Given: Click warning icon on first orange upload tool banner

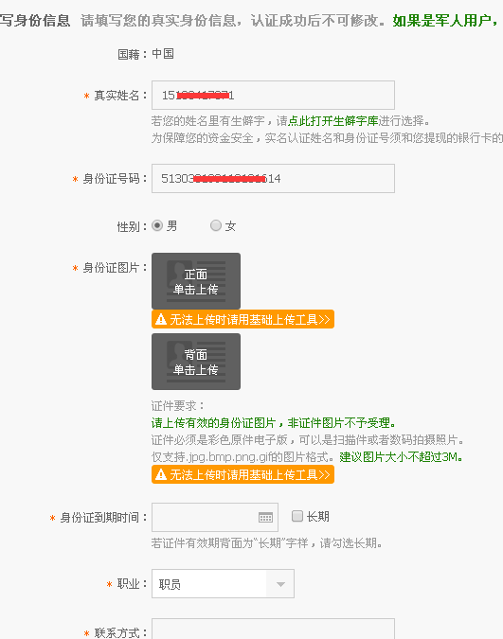Looking at the screenshot, I should tap(161, 319).
